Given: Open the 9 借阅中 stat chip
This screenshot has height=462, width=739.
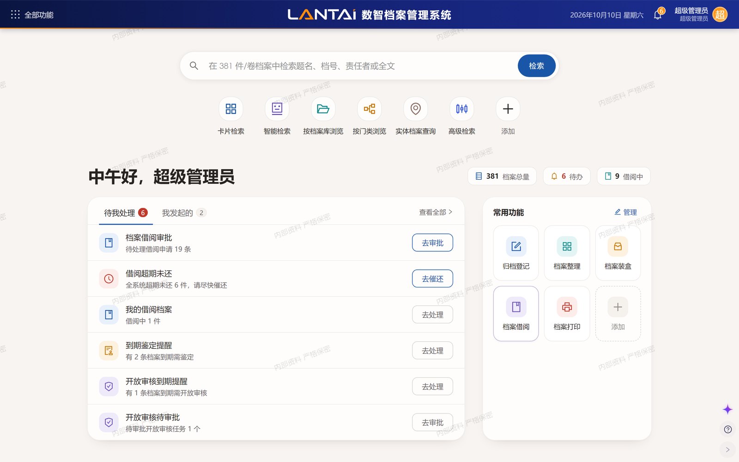Looking at the screenshot, I should [624, 176].
